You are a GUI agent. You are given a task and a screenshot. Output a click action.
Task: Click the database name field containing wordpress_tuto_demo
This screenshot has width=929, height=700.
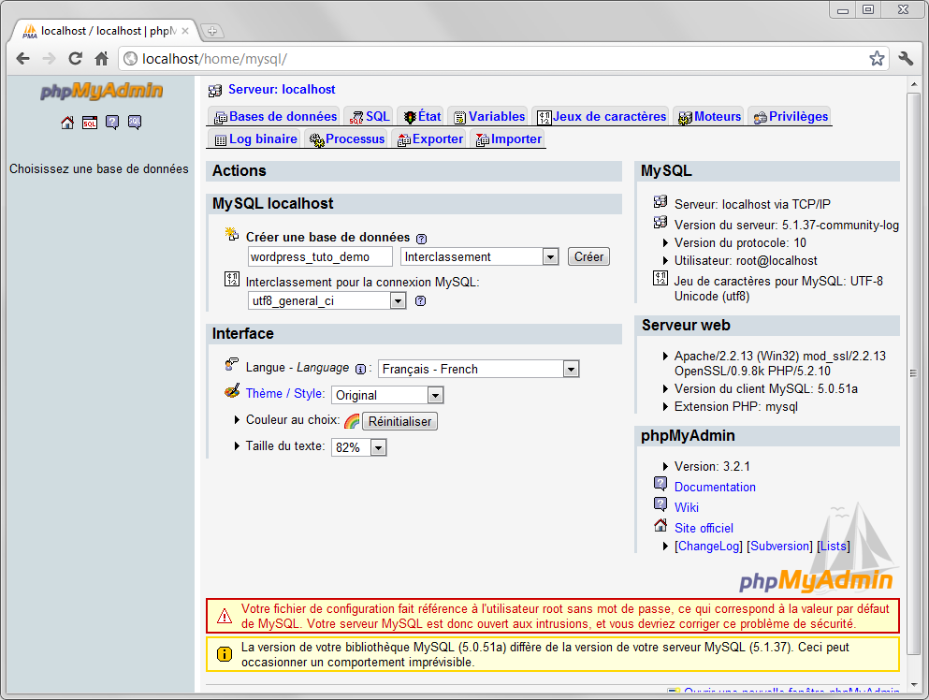tap(320, 256)
